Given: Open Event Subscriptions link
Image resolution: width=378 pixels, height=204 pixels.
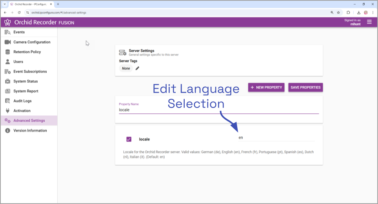Looking at the screenshot, I should tap(30, 72).
